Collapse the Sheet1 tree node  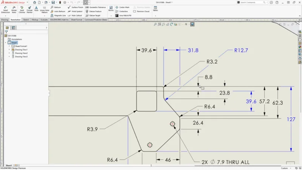pos(6,43)
